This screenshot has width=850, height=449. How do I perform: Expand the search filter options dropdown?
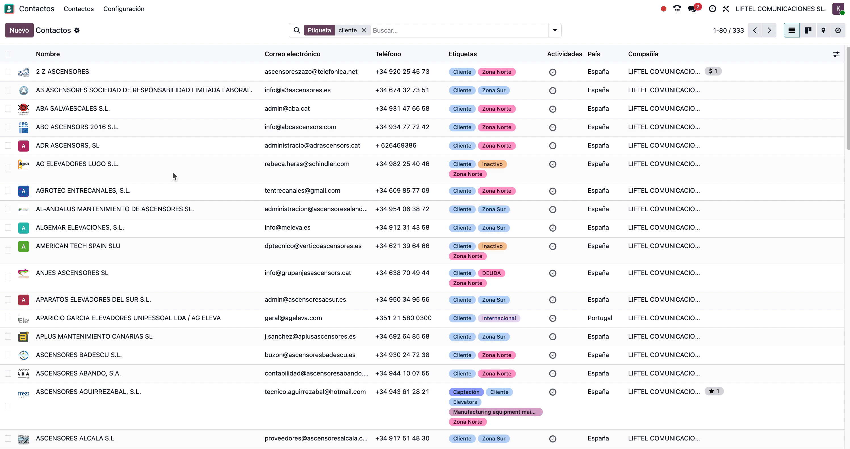point(555,30)
